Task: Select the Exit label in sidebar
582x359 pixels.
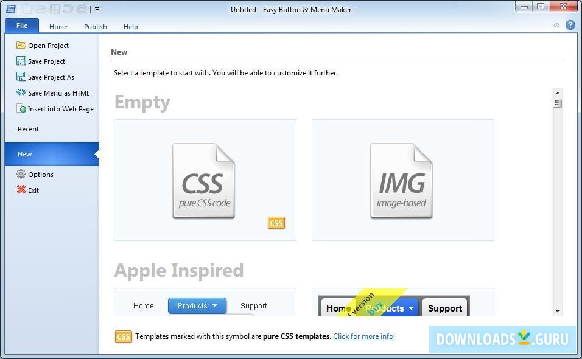Action: coord(33,190)
